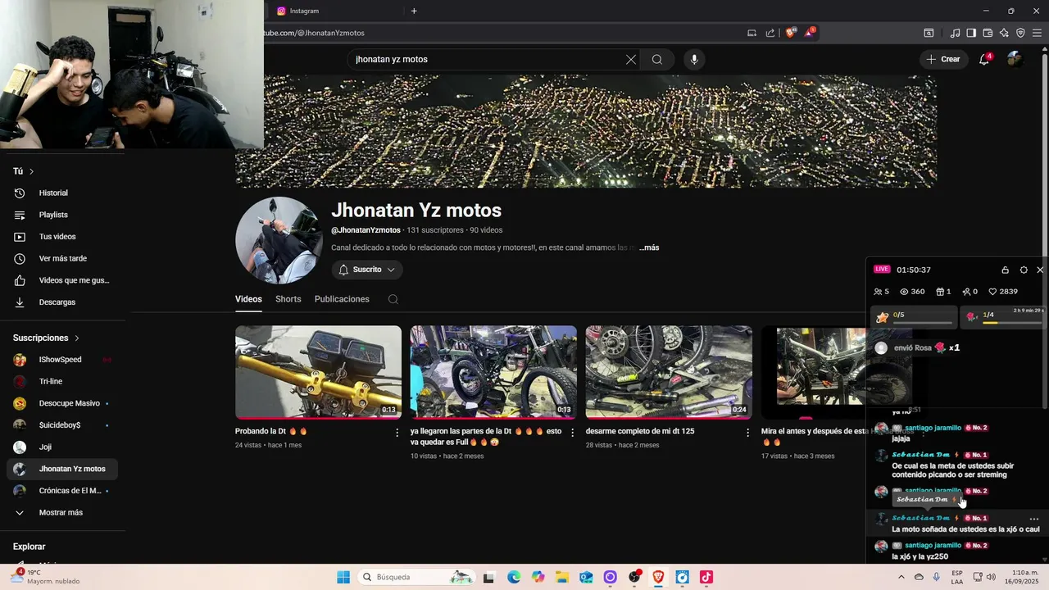This screenshot has width=1049, height=590.
Task: Open the YouTube account avatar menu
Action: point(1015,59)
